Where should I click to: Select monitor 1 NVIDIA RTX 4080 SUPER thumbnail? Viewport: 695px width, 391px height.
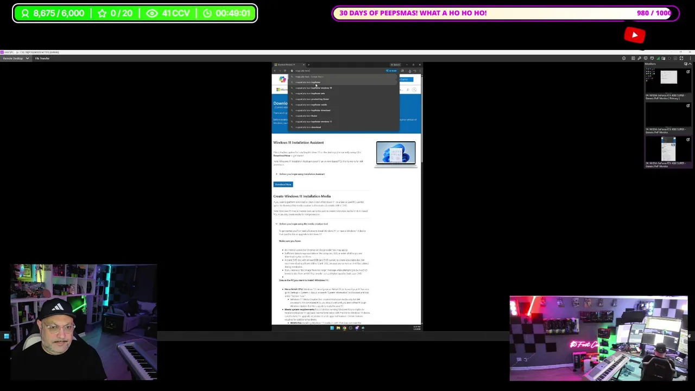tap(669, 115)
